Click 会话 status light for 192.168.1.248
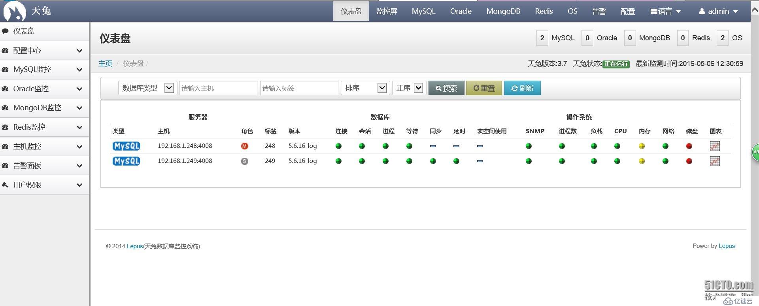 point(362,146)
